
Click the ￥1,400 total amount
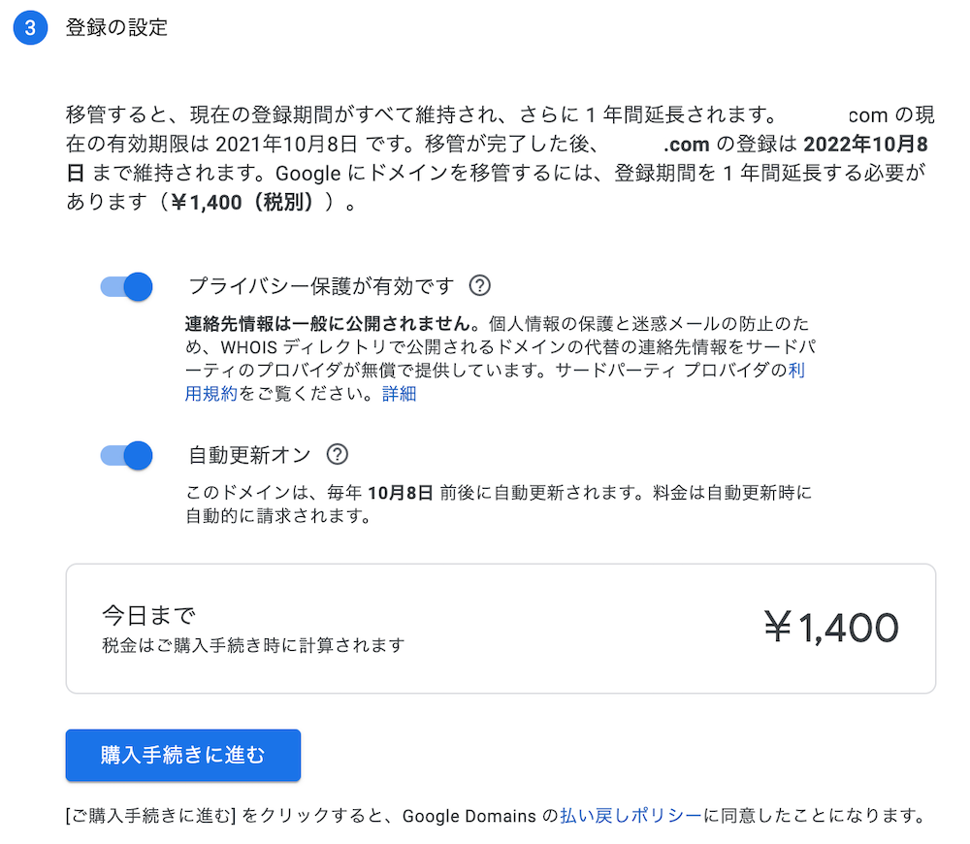pos(831,628)
